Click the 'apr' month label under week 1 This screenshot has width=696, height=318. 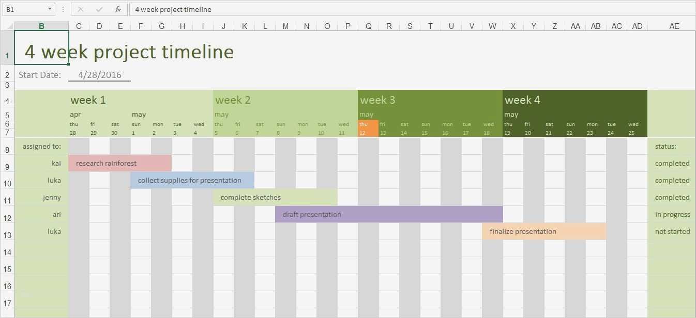pos(76,115)
